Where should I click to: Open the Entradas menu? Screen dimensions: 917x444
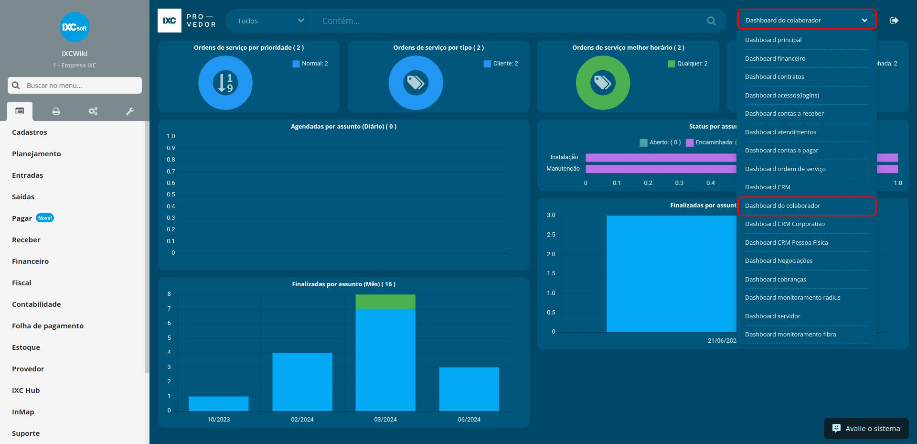coord(28,175)
